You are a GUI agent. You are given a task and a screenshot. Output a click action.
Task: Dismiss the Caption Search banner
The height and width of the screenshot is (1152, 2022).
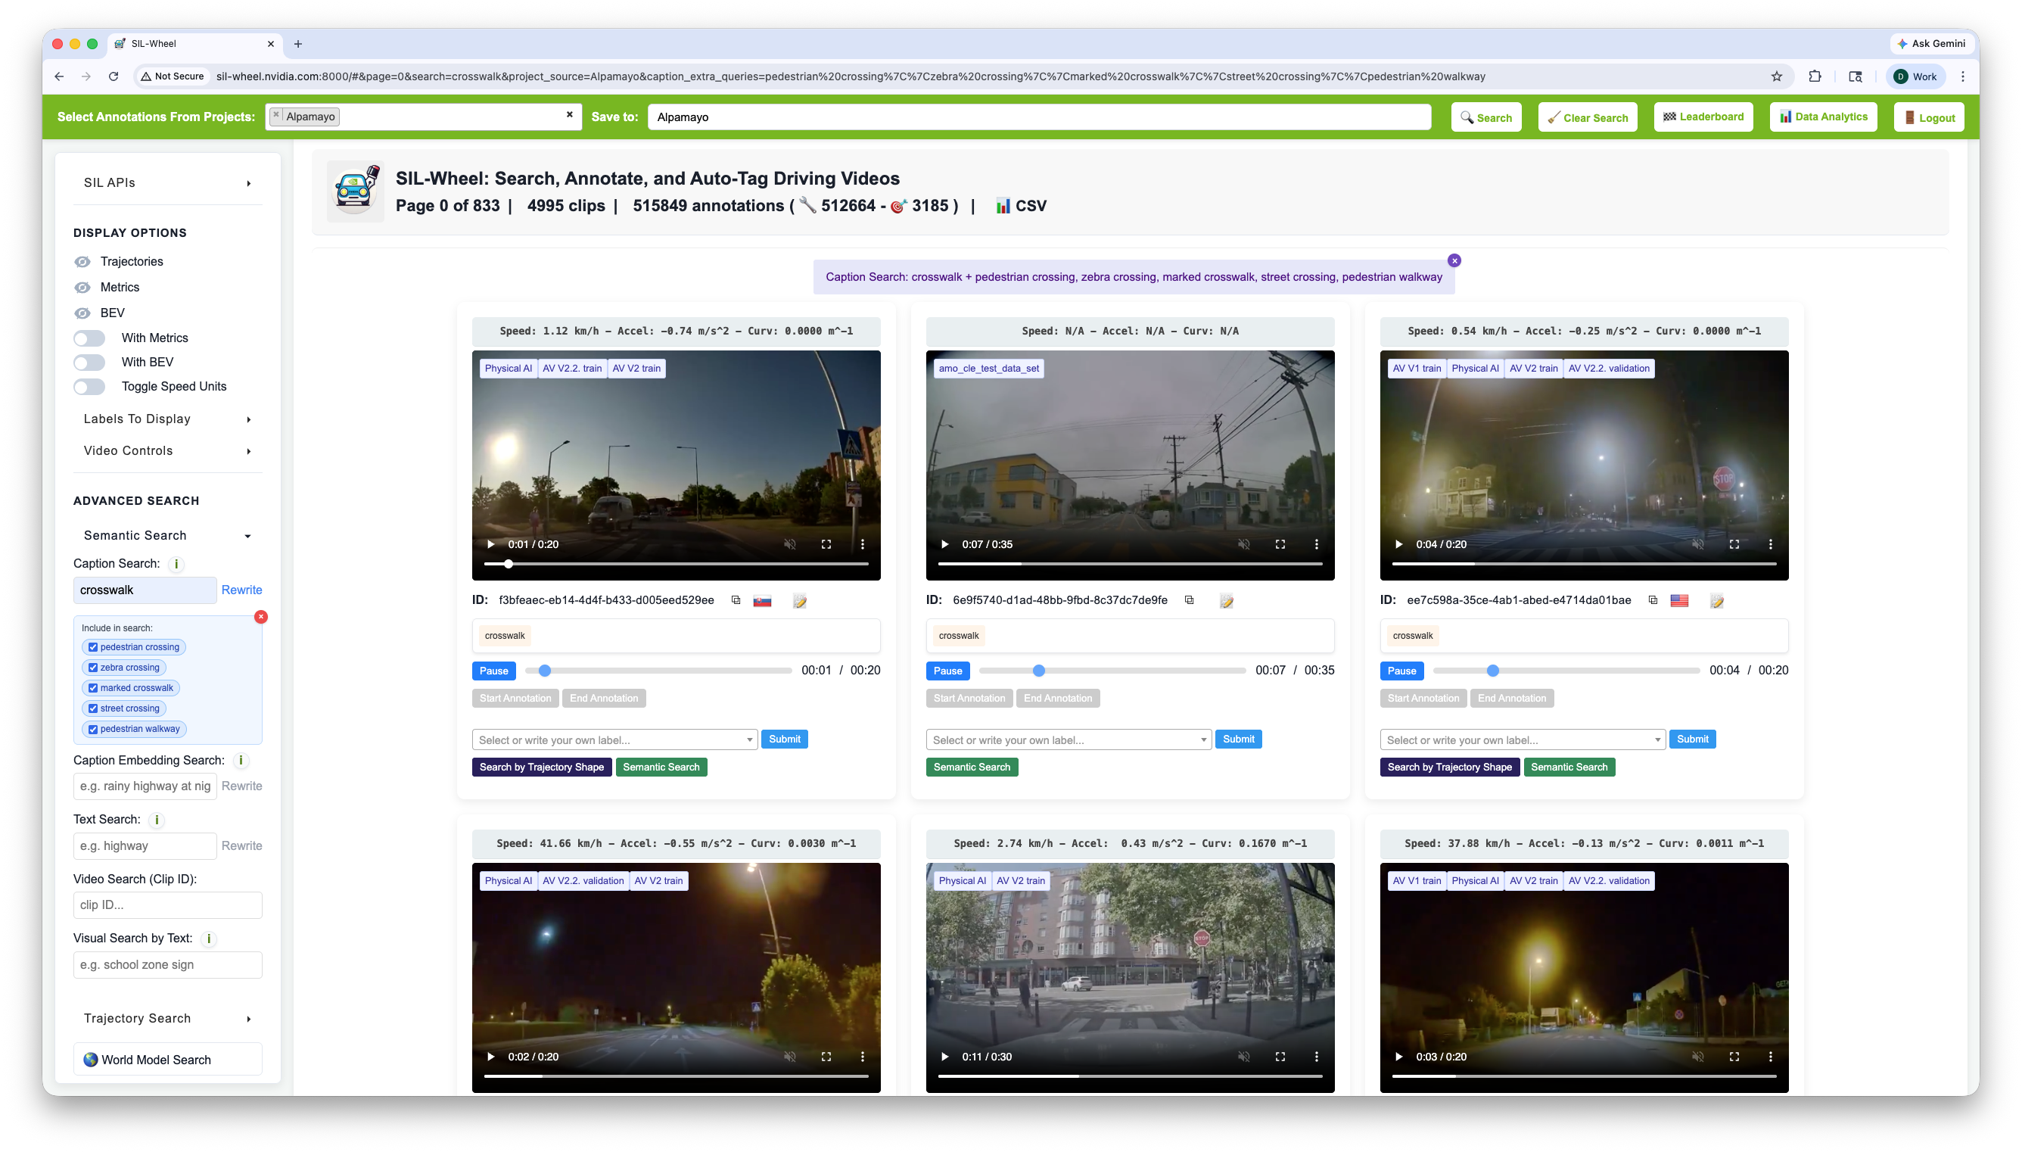click(x=1454, y=261)
